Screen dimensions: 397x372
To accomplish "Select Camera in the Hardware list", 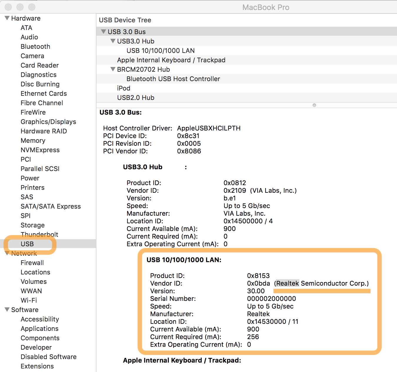I will 32,56.
